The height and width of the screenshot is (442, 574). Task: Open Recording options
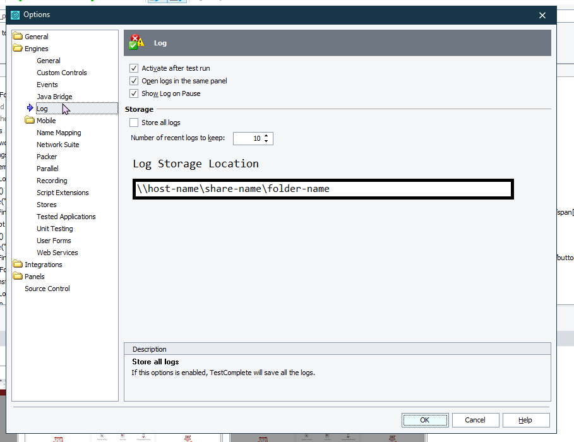pos(52,181)
